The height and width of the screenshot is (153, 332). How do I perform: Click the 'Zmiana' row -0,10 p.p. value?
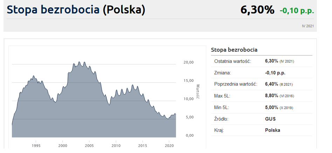[275, 73]
